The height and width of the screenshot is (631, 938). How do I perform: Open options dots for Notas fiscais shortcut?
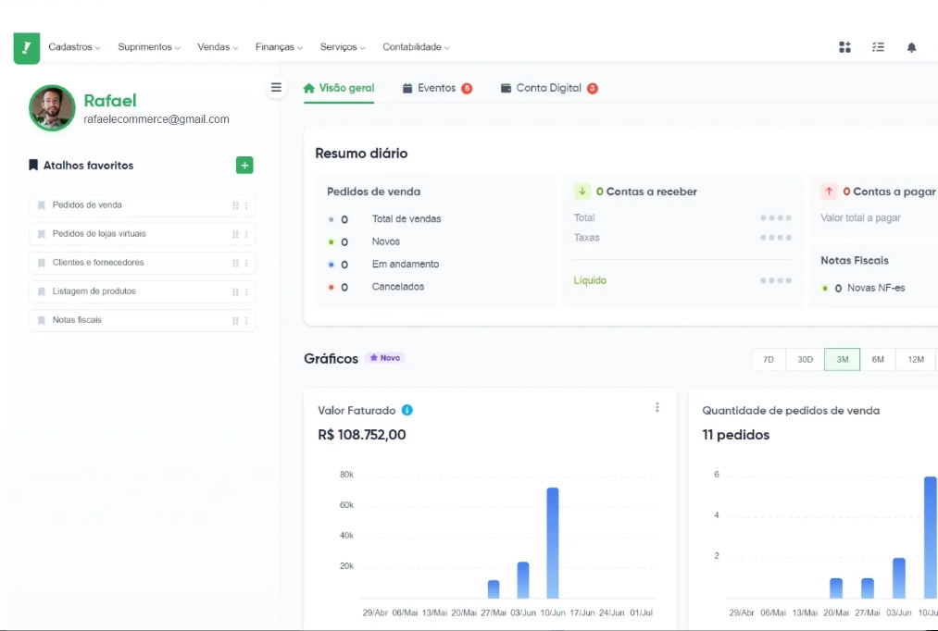[x=246, y=320]
